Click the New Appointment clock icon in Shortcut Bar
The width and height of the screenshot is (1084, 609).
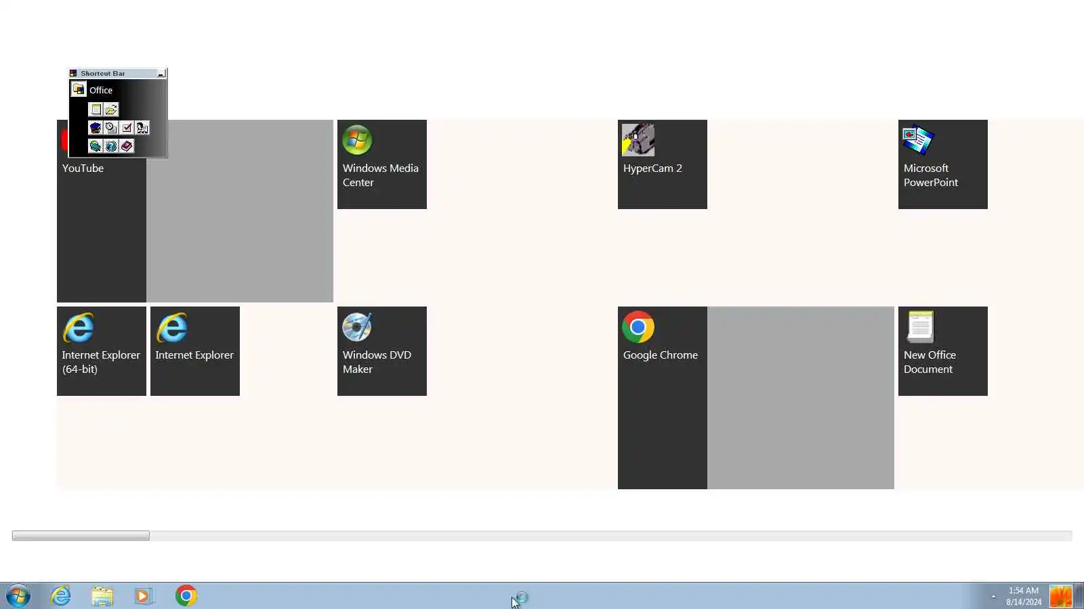click(x=111, y=128)
